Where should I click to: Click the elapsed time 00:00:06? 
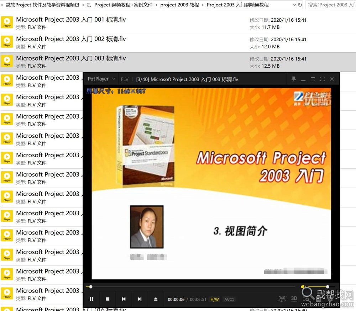click(176, 299)
